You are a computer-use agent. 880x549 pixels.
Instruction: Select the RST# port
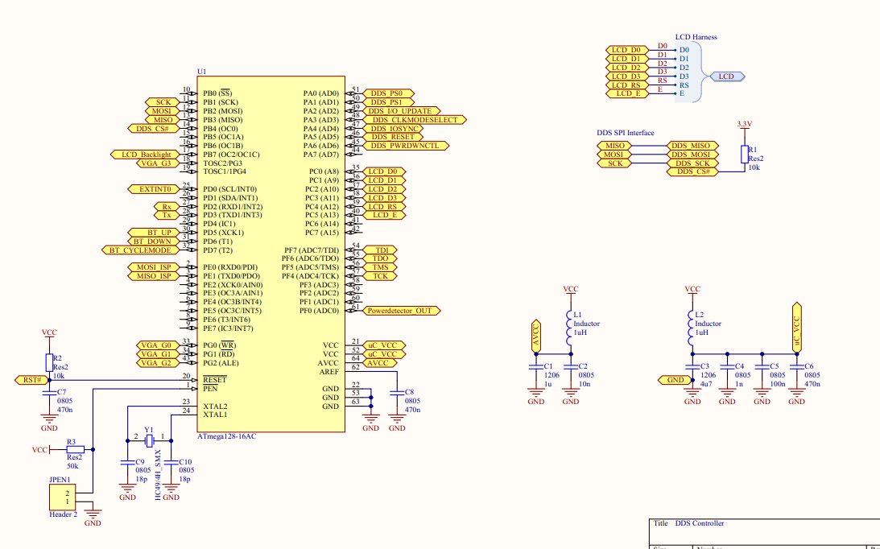pos(32,380)
